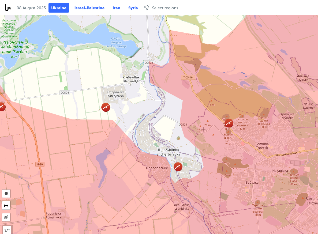Click the Нахалівка label
Image resolution: width=318 pixels, height=234 pixels.
pos(280,171)
